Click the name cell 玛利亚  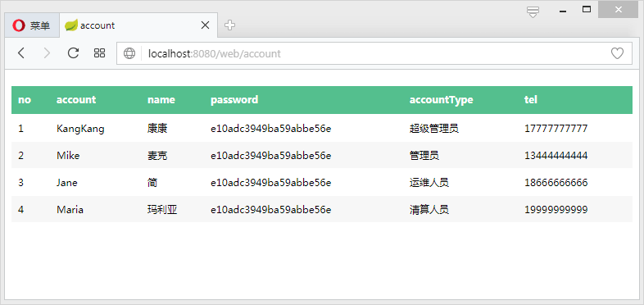[162, 210]
